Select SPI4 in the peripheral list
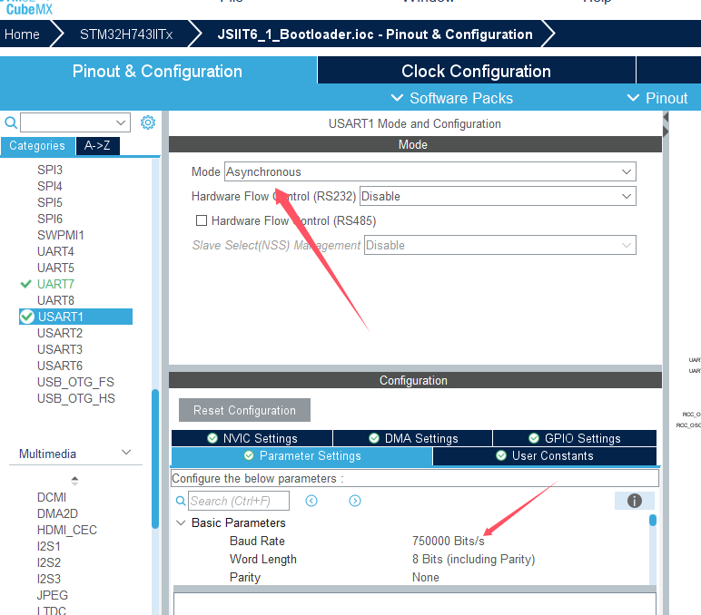The height and width of the screenshot is (615, 701). coord(50,186)
